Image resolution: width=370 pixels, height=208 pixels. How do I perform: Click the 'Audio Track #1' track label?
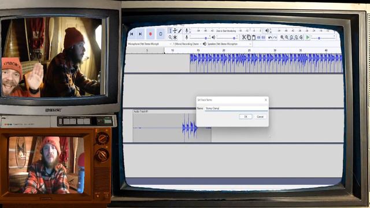[x=141, y=112]
